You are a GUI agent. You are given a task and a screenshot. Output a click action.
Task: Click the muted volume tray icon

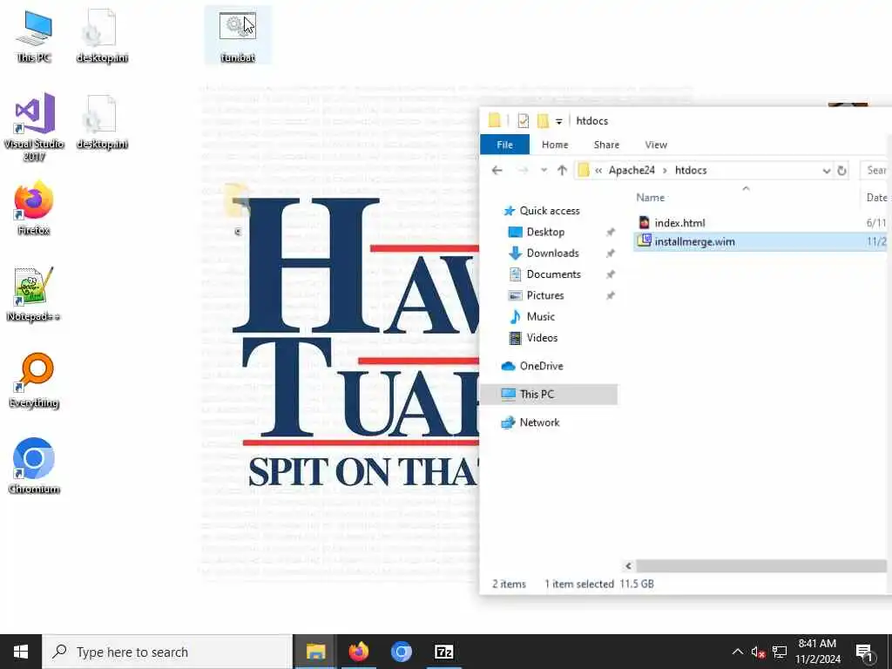pos(758,652)
